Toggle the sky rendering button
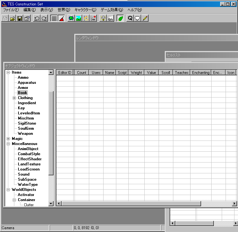 110,18
